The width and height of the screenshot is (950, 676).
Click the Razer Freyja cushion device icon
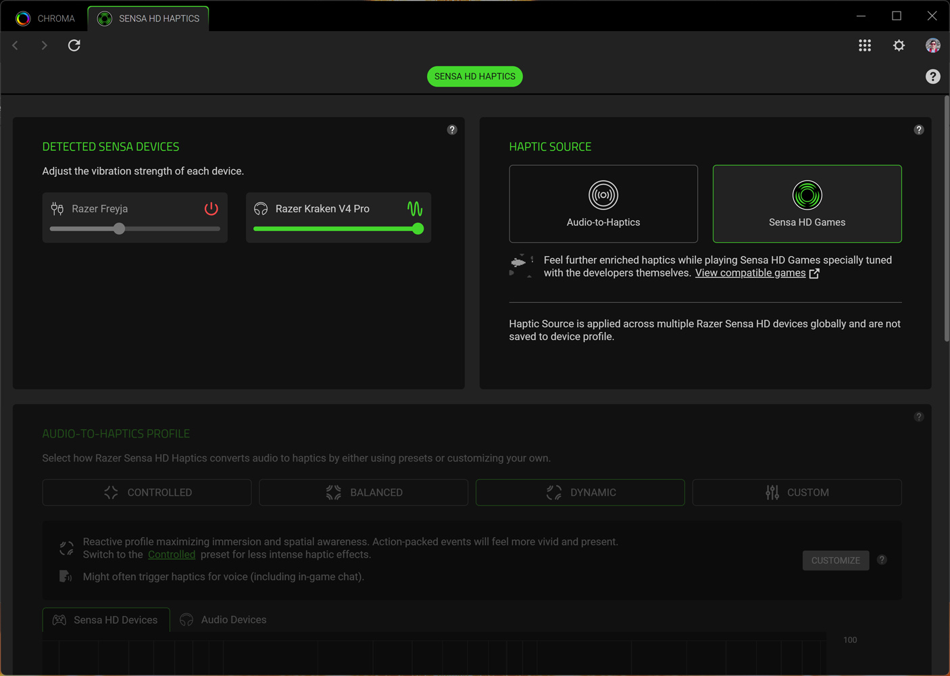(x=57, y=209)
